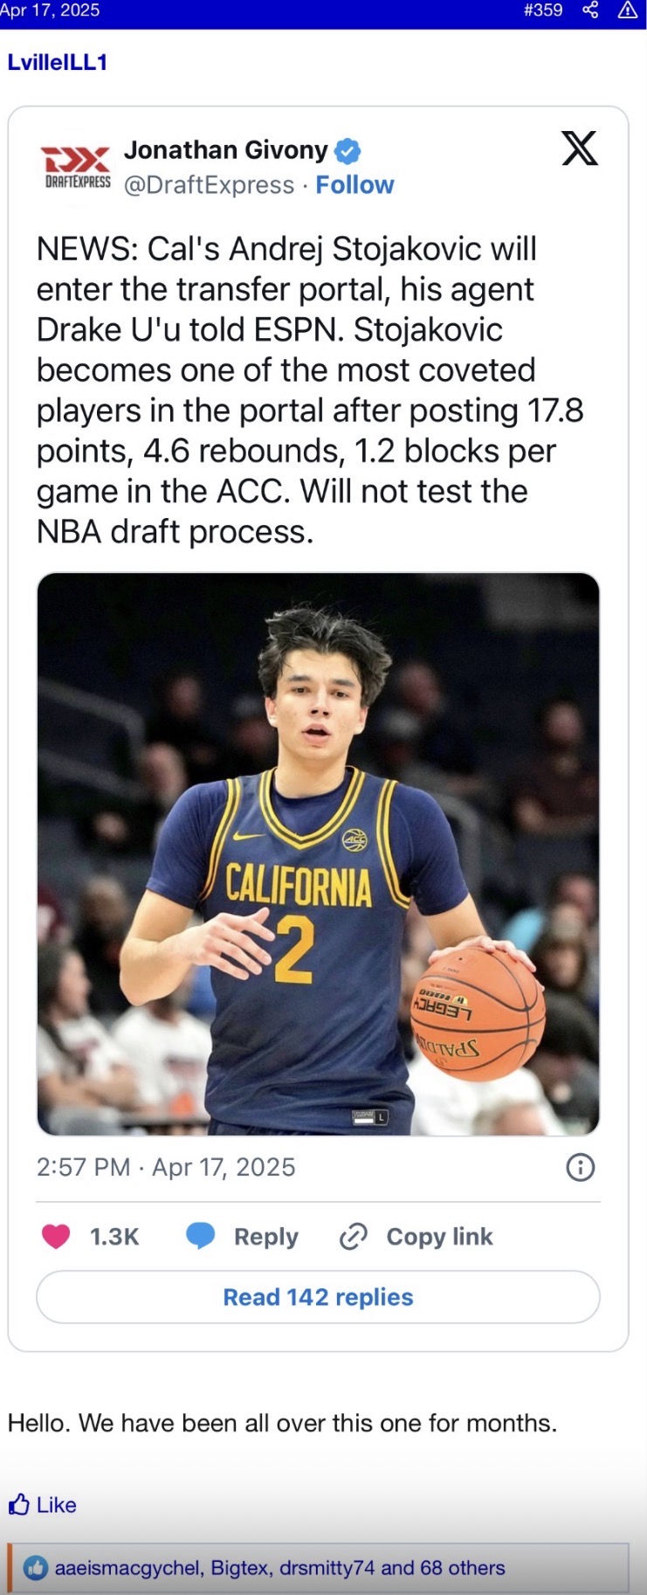The image size is (647, 1595).
Task: Click the share icon in post header
Action: coord(590,10)
